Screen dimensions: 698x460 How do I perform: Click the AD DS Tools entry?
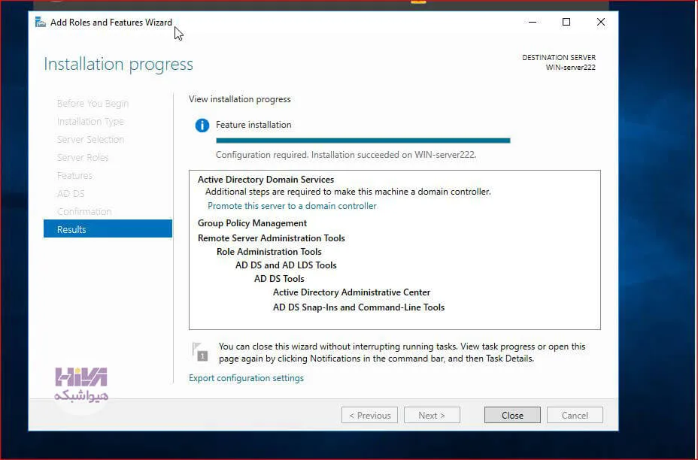coord(279,279)
